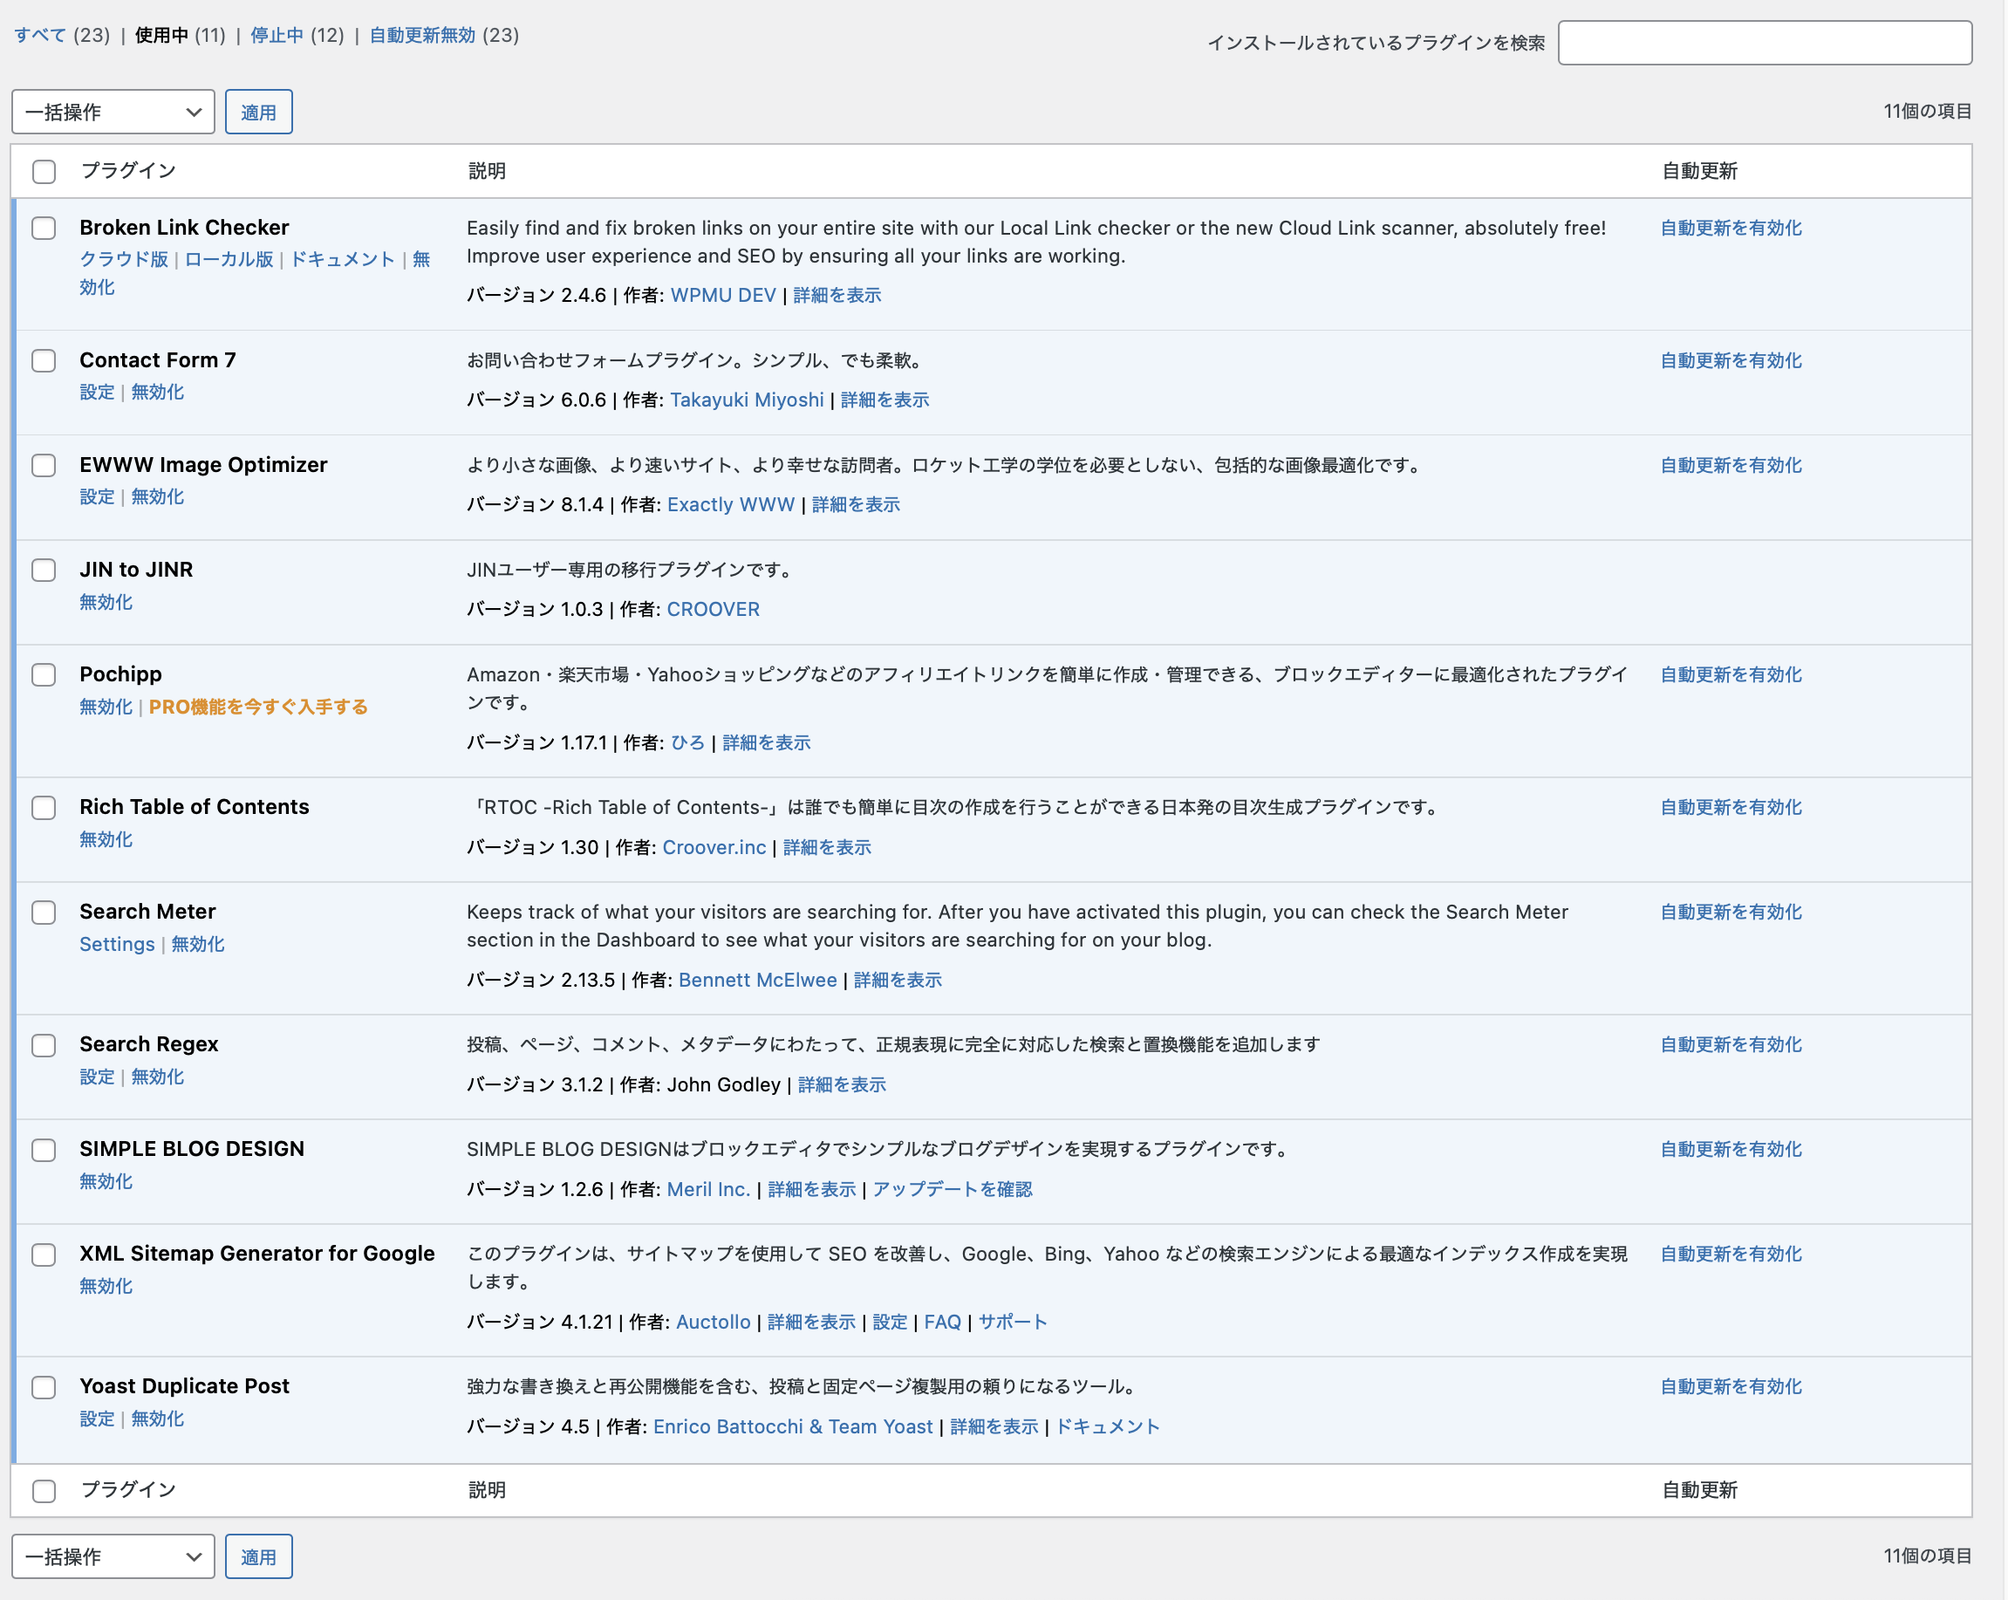The image size is (2008, 1600).
Task: Open Contact Form 7 設定 link
Action: coord(97,392)
